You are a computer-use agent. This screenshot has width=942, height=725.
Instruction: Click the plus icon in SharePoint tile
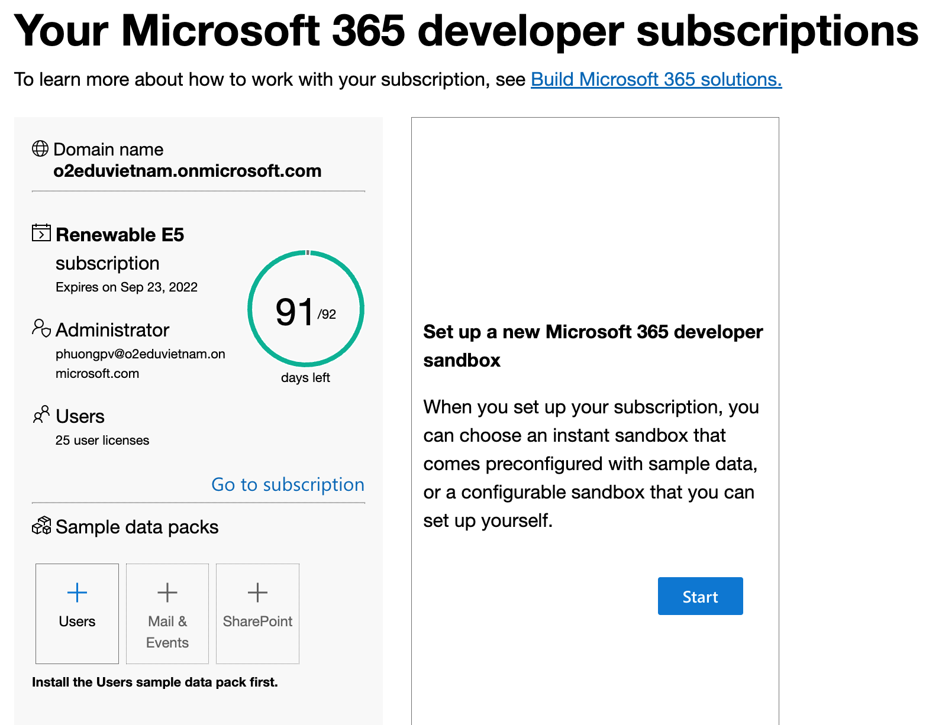tap(257, 593)
